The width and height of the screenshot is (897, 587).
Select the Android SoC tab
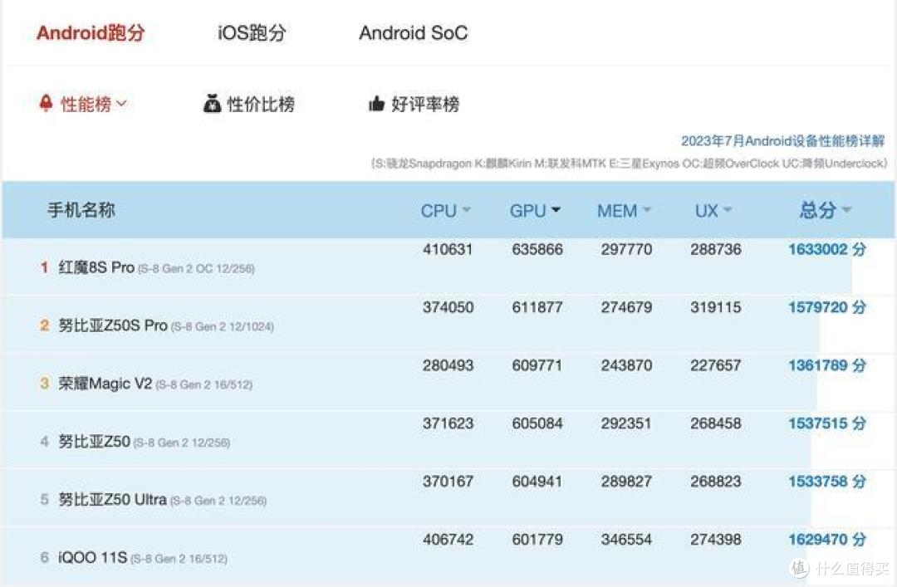(413, 32)
